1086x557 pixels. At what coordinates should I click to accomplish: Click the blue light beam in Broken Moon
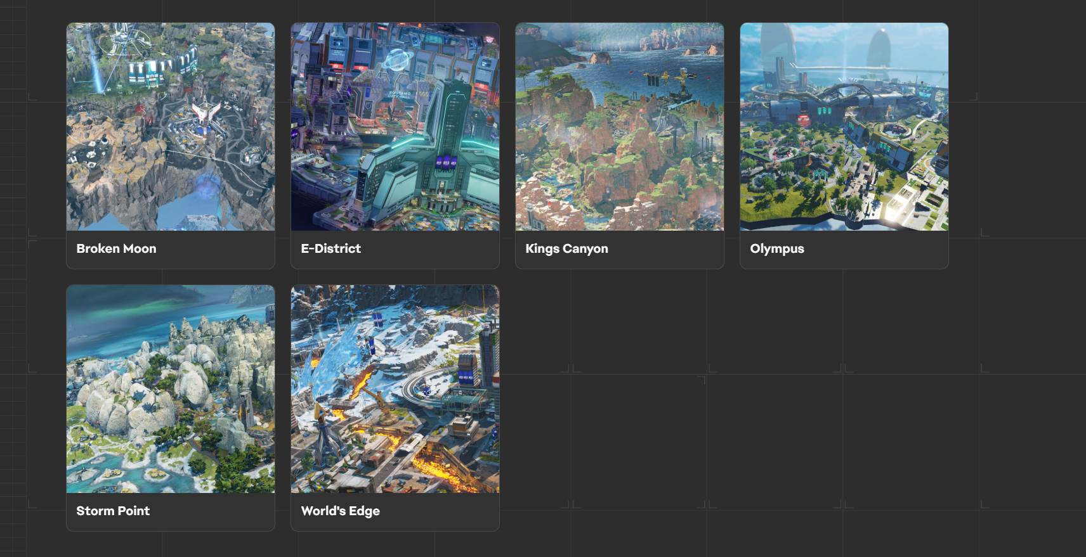coord(96,63)
